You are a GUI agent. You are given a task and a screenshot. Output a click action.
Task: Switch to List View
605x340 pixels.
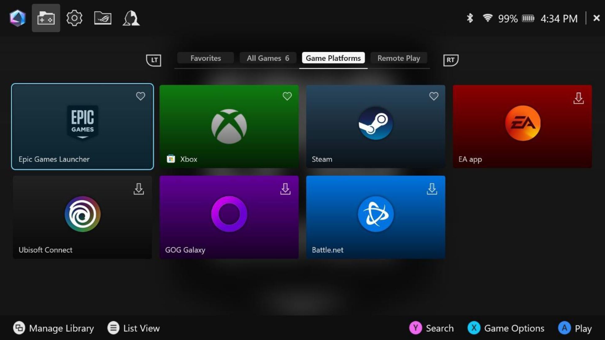pyautogui.click(x=133, y=328)
